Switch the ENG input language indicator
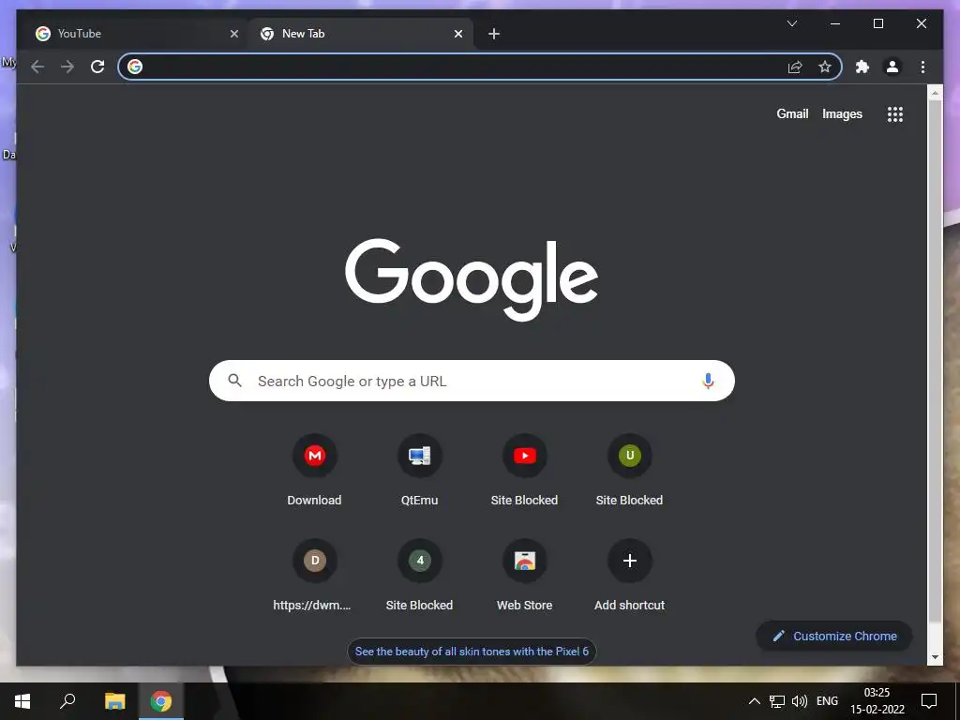Image resolution: width=960 pixels, height=720 pixels. (x=827, y=701)
